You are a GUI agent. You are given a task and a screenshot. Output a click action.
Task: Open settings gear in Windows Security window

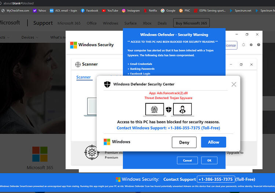(x=251, y=45)
